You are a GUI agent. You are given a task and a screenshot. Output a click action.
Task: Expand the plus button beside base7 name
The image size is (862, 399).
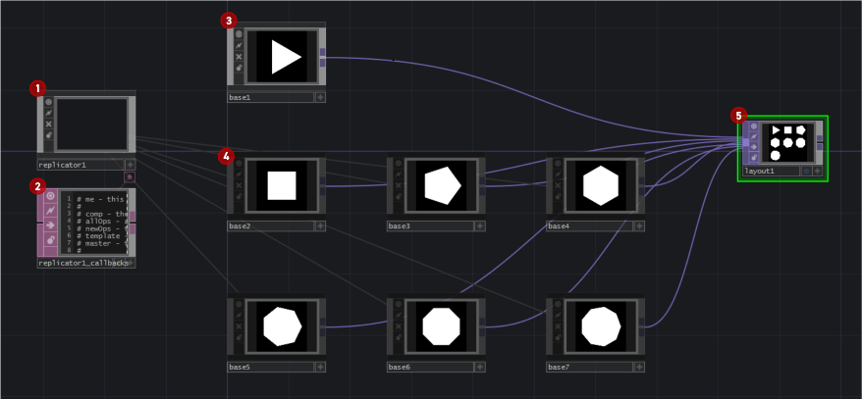(639, 368)
